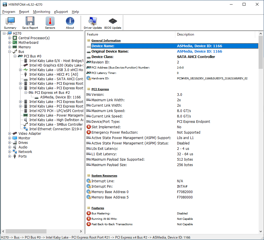Collapse the PCI Express x4 Bus #2 node
The height and width of the screenshot is (240, 264).
coord(26,92)
